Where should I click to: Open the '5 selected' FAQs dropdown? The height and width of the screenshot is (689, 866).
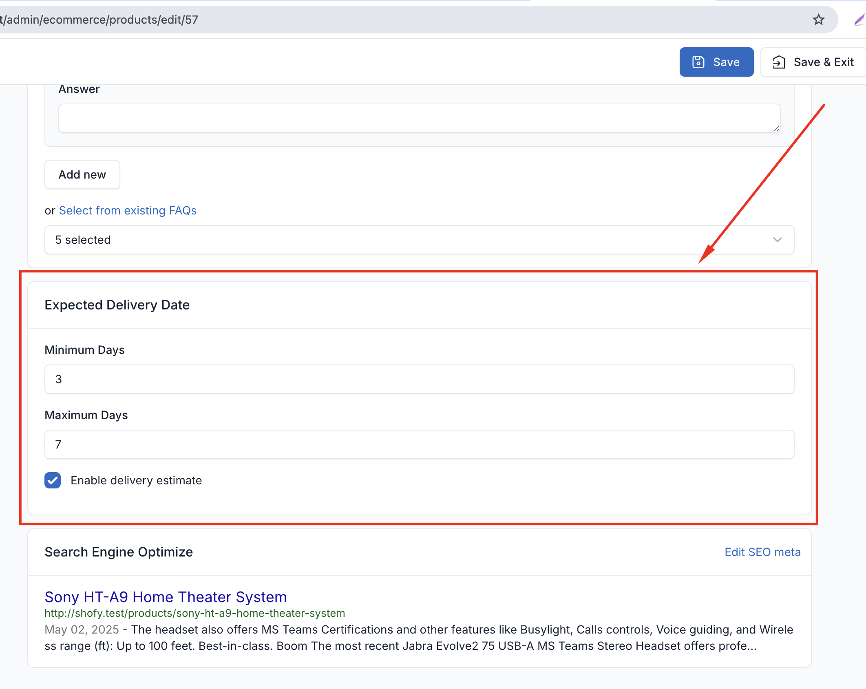(408, 240)
